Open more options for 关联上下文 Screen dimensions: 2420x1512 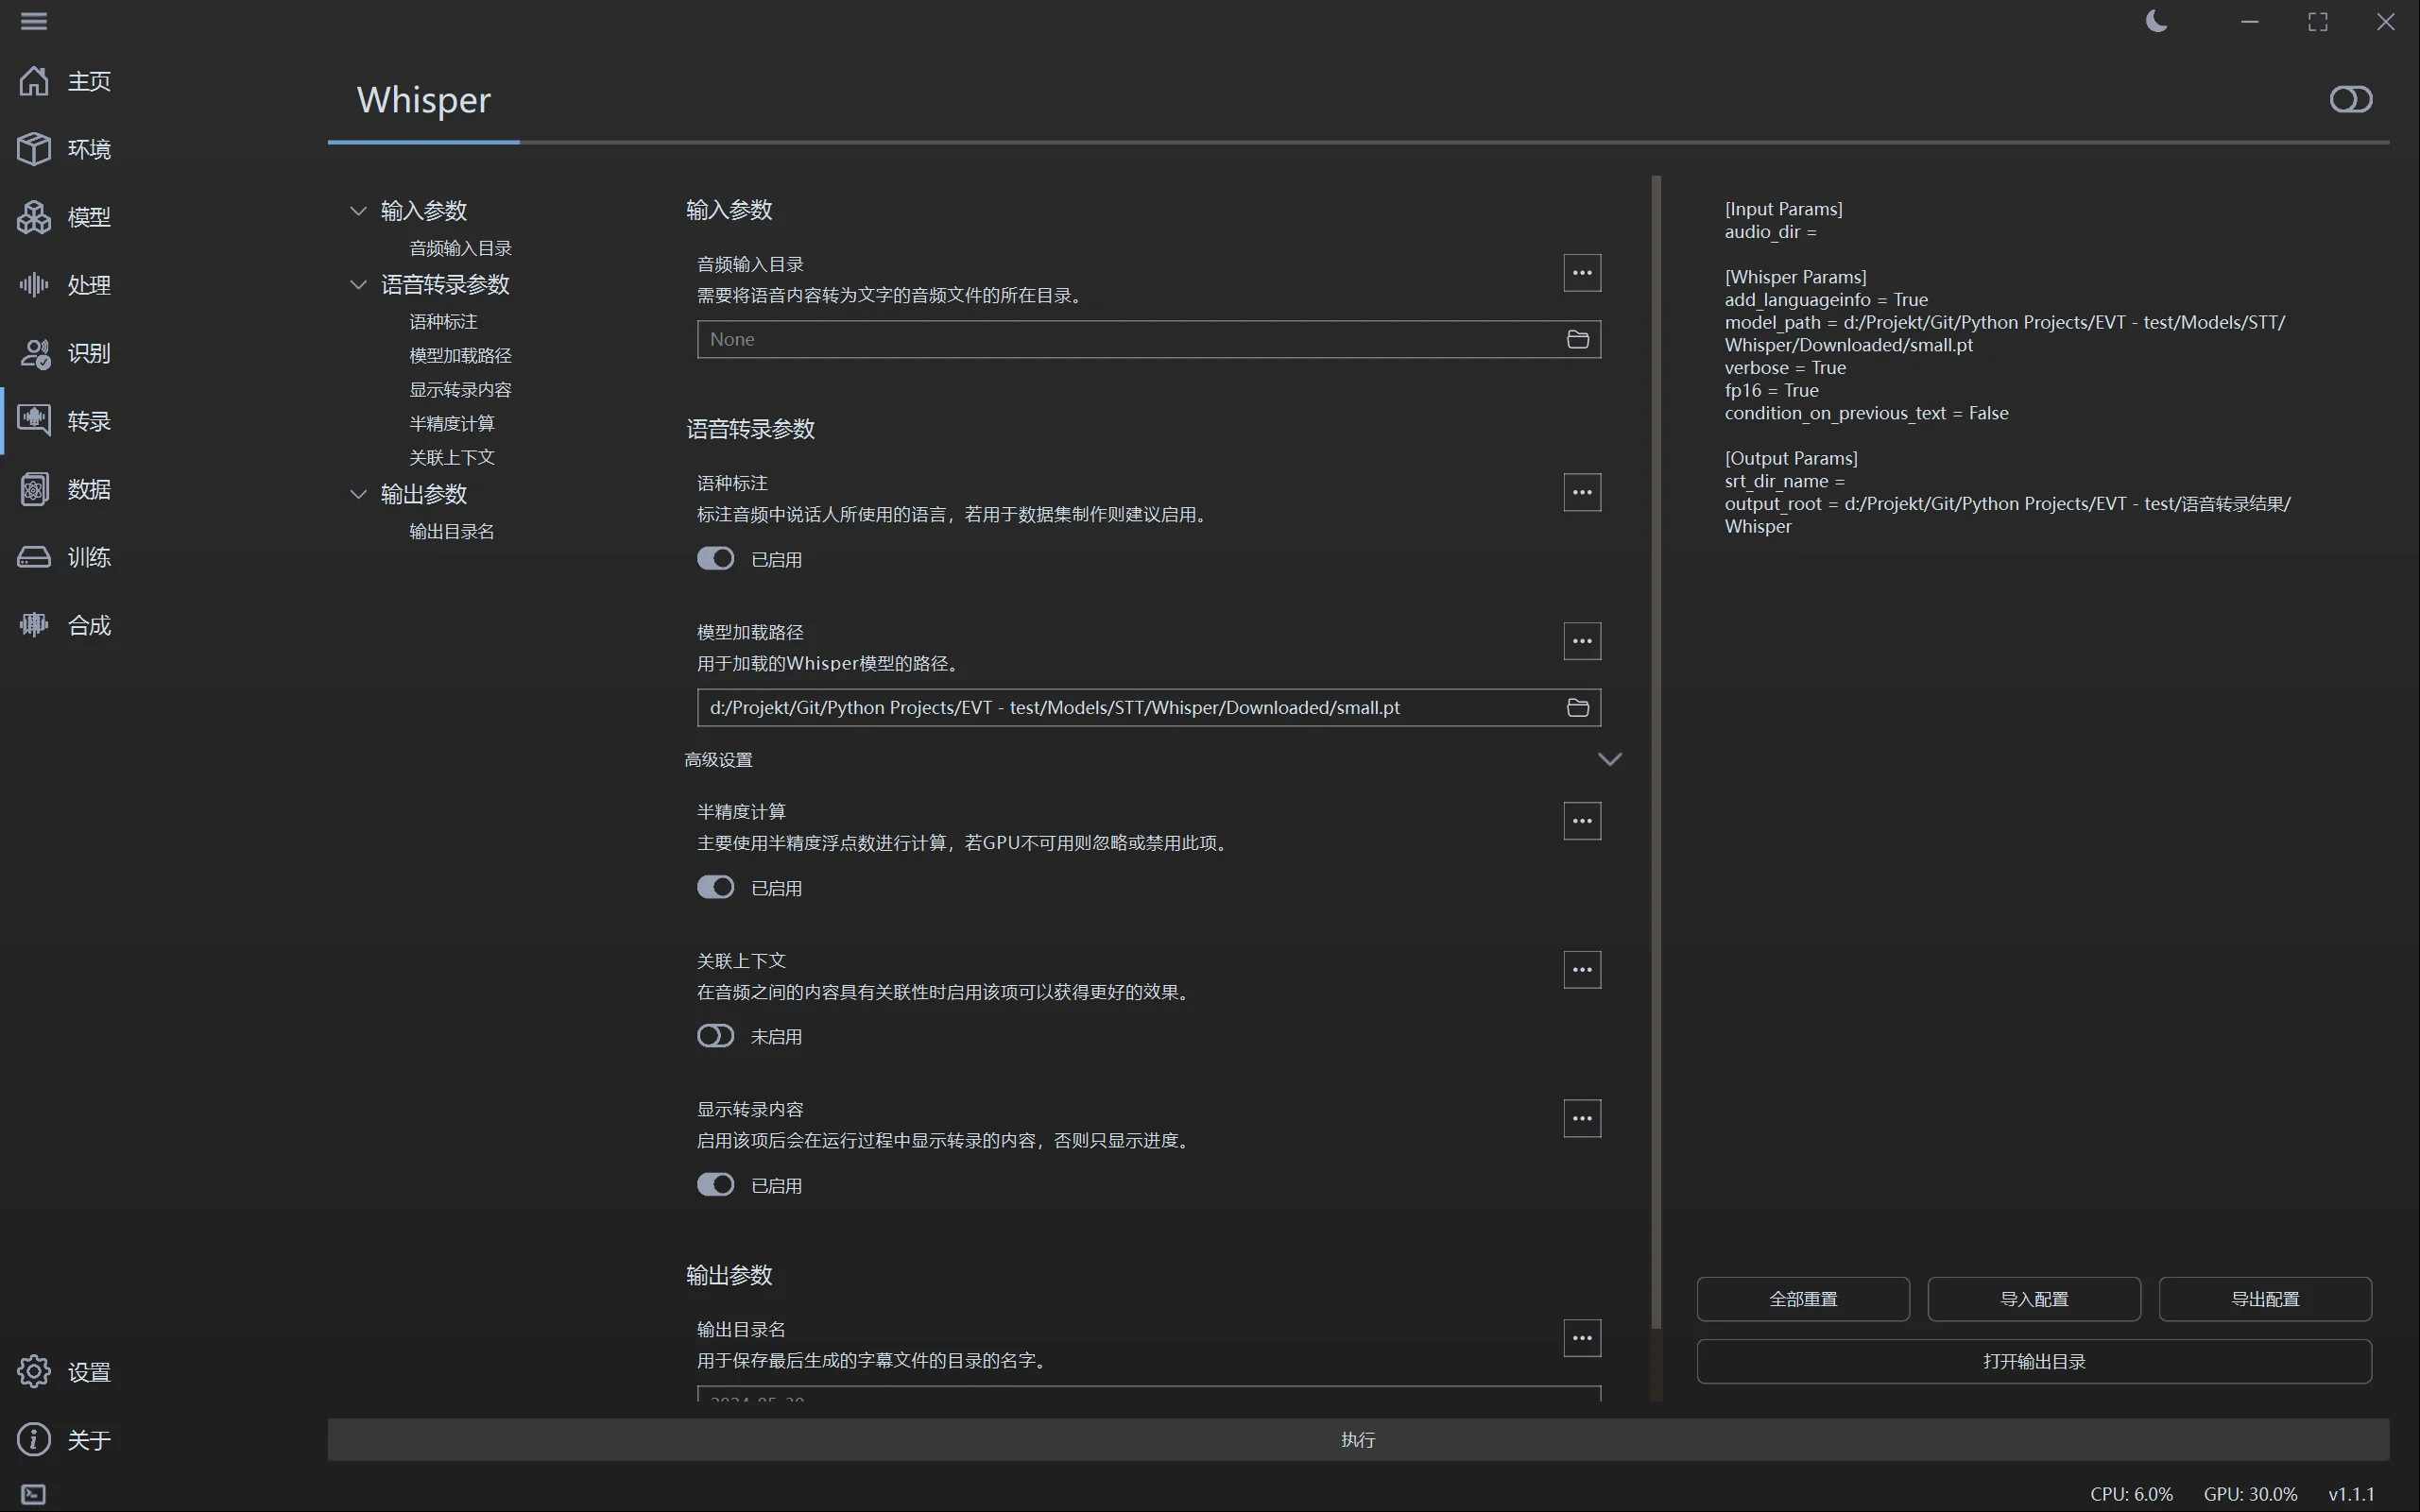[x=1582, y=970]
